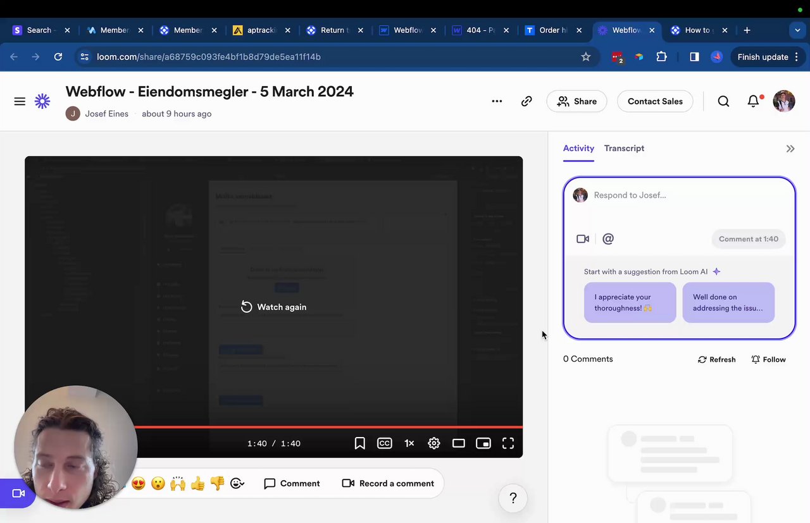Screen dimensions: 810x523
Task: Open the add custom emoji reaction picker
Action: point(237,484)
